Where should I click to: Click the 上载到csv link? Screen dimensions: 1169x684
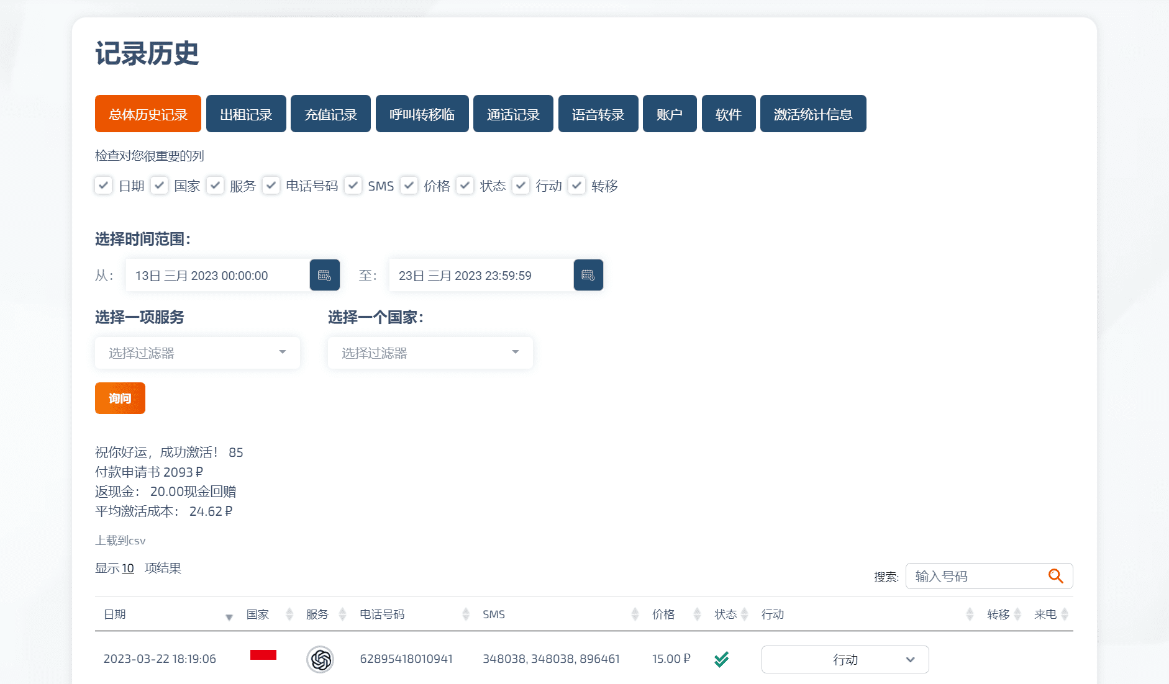[121, 541]
